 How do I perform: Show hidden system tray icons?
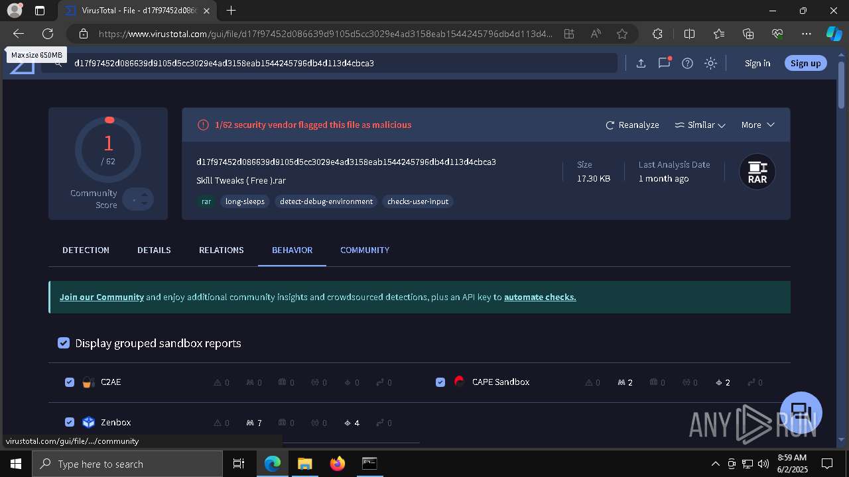[x=715, y=464]
